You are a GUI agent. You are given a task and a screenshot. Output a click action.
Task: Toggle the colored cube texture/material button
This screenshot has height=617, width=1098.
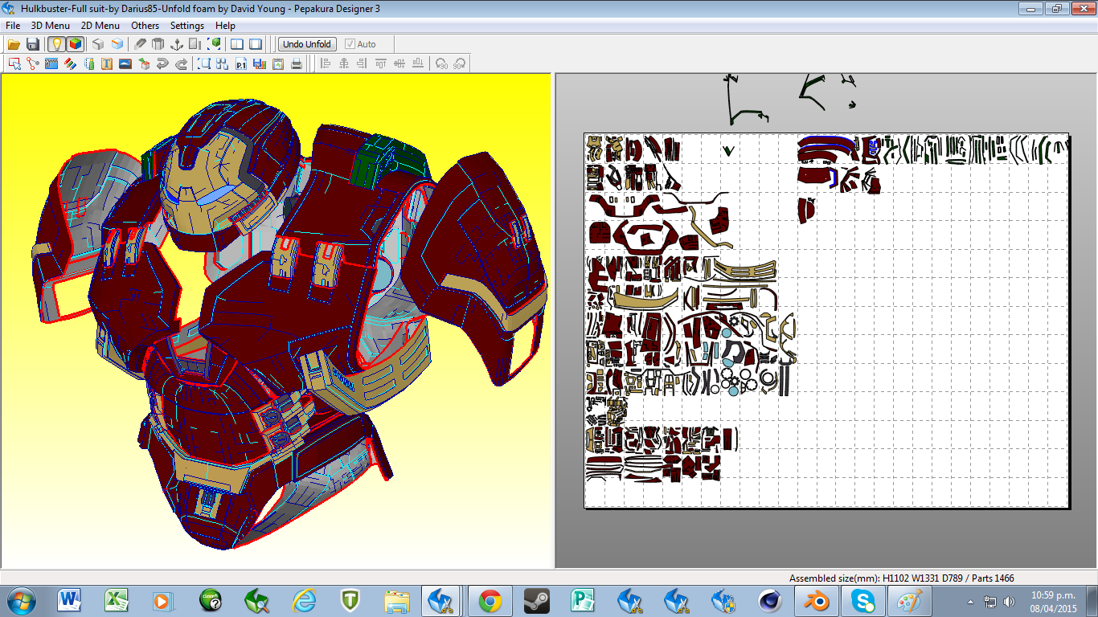click(75, 44)
